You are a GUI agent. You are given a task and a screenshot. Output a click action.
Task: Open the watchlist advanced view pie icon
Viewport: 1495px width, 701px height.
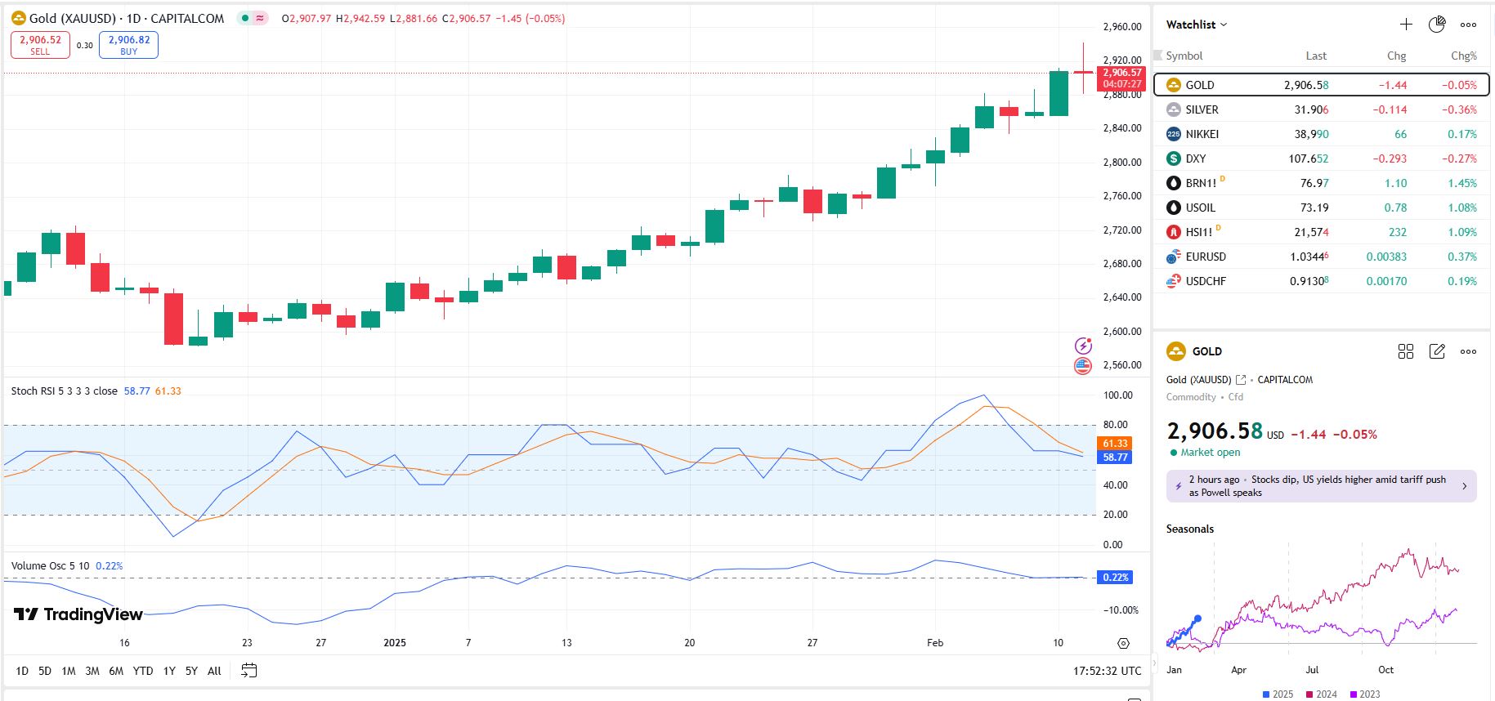click(1436, 25)
